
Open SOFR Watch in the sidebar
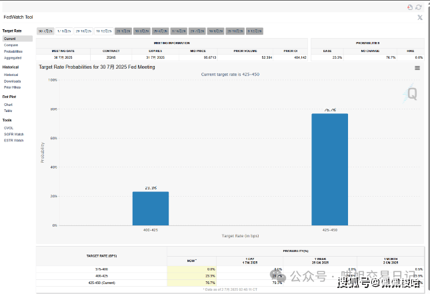point(14,135)
